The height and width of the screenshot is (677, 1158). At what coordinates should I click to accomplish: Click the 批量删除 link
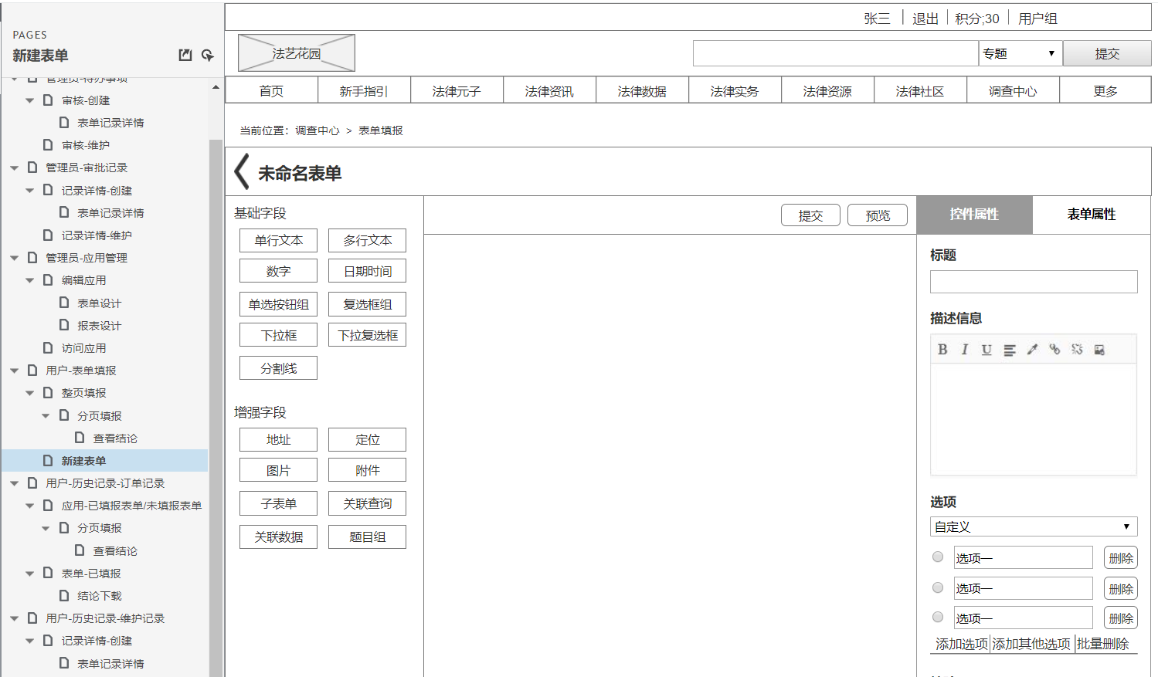tap(1102, 644)
